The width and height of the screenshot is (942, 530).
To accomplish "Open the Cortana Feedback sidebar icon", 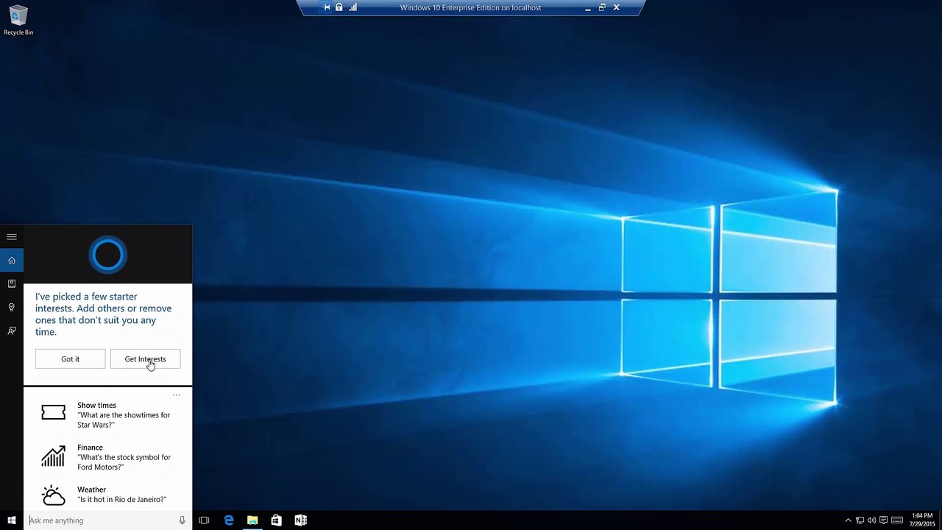I will 12,331.
